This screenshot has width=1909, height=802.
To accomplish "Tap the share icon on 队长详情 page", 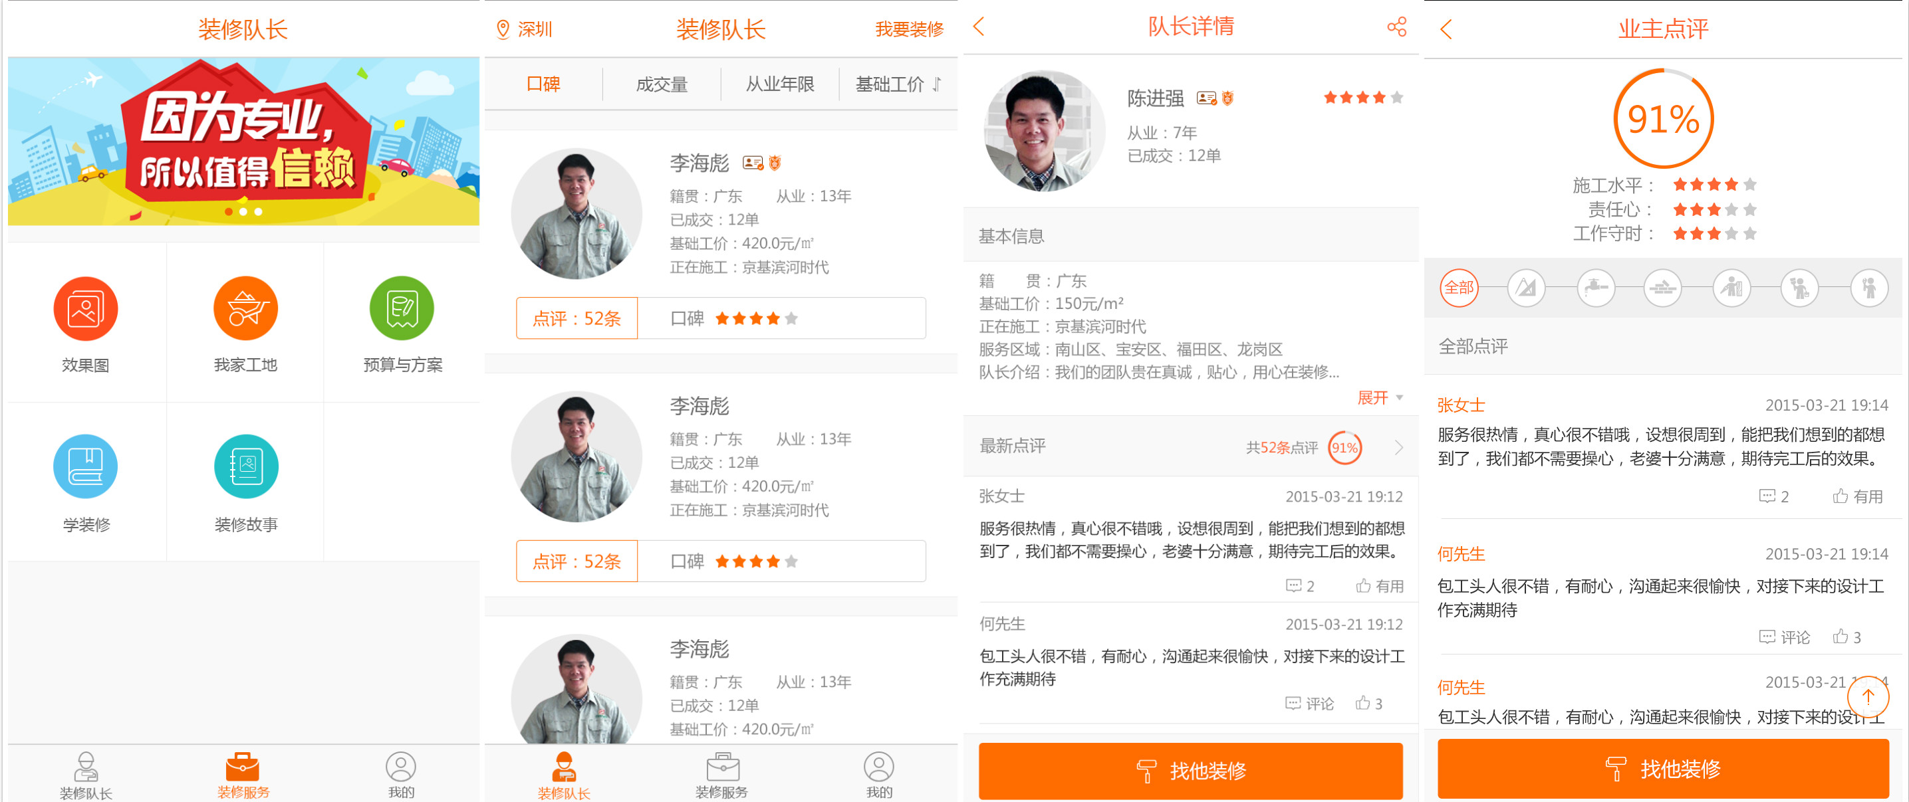I will point(1396,27).
